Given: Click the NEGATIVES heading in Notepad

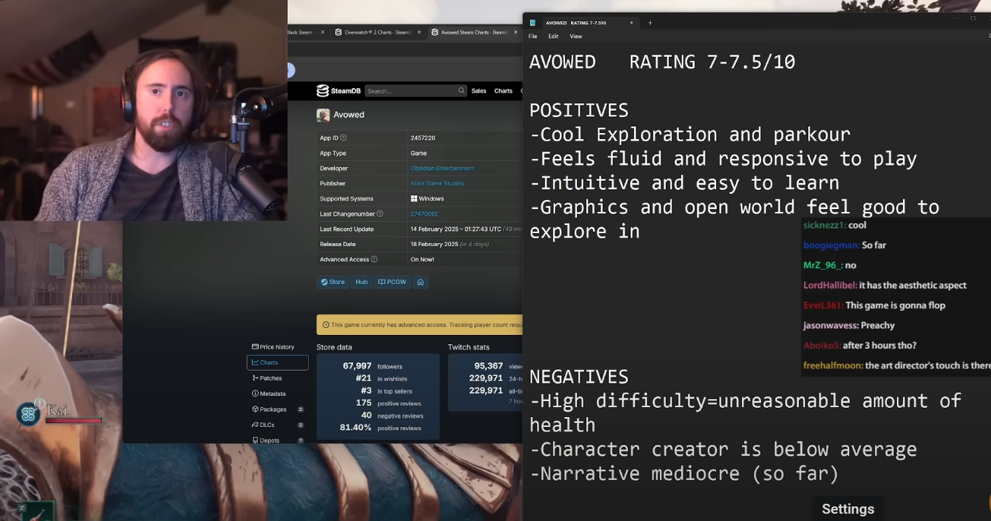Looking at the screenshot, I should click(x=579, y=377).
